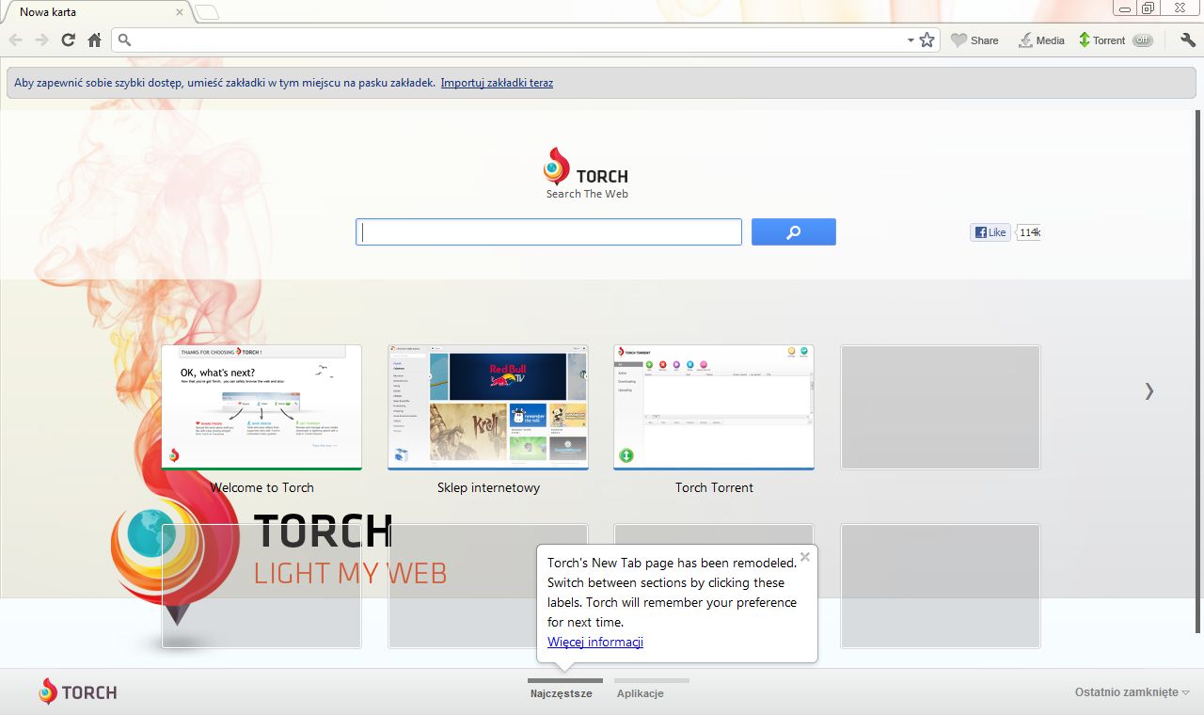Open the Welcome to Torch thumbnail
Screen dimensions: 1204x715
click(261, 406)
